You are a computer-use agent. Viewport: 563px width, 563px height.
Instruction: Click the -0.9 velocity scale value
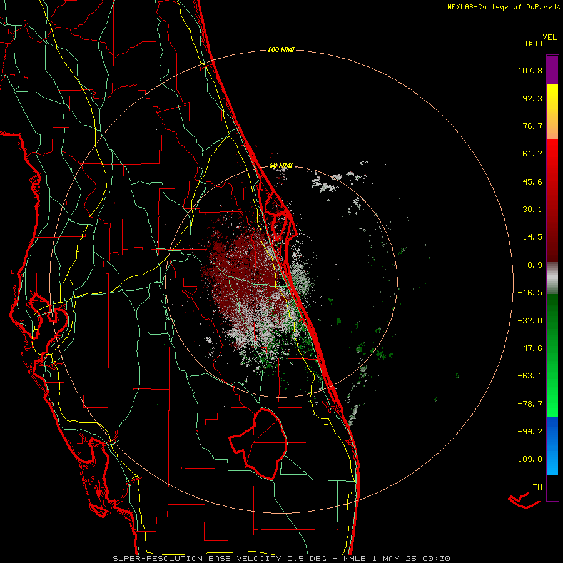point(532,265)
